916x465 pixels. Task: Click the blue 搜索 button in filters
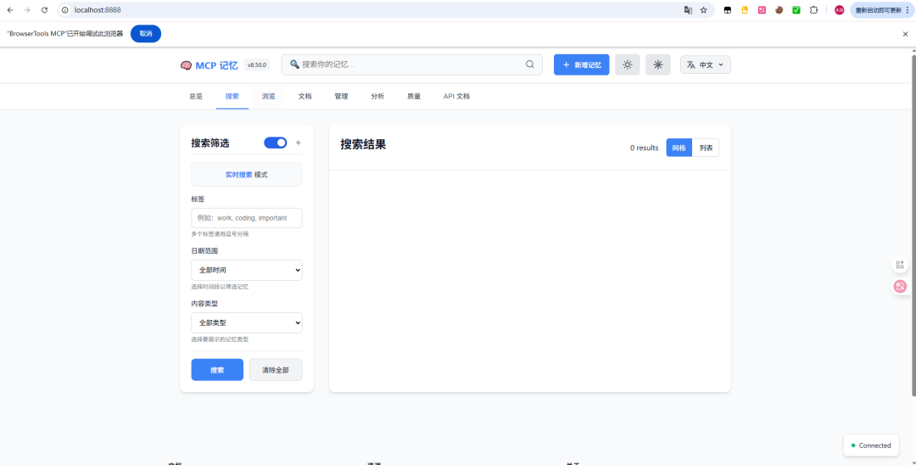tap(217, 370)
